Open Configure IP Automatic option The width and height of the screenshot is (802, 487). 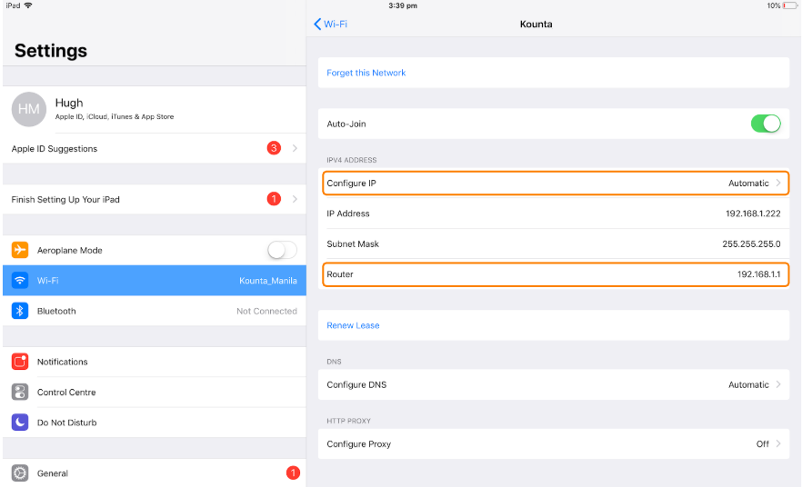pyautogui.click(x=556, y=183)
